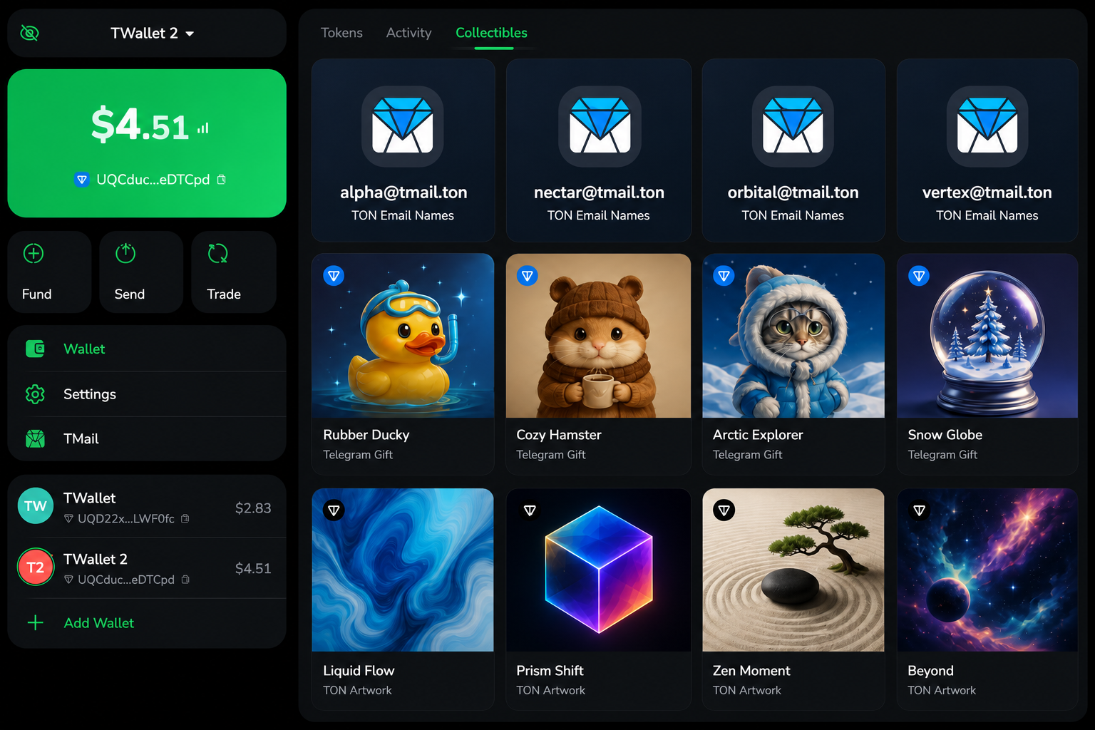
Task: Copy the UQD22x...LWF0fc address in wallet list
Action: click(x=185, y=519)
